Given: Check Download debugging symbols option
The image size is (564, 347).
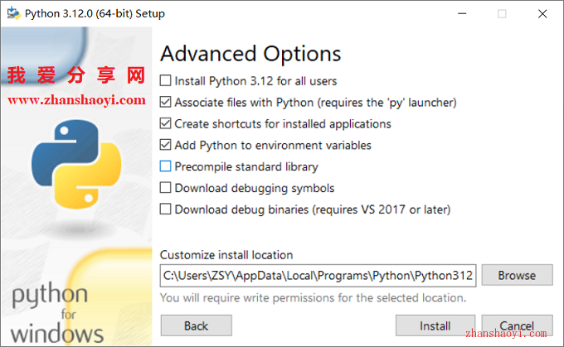Looking at the screenshot, I should pos(165,188).
